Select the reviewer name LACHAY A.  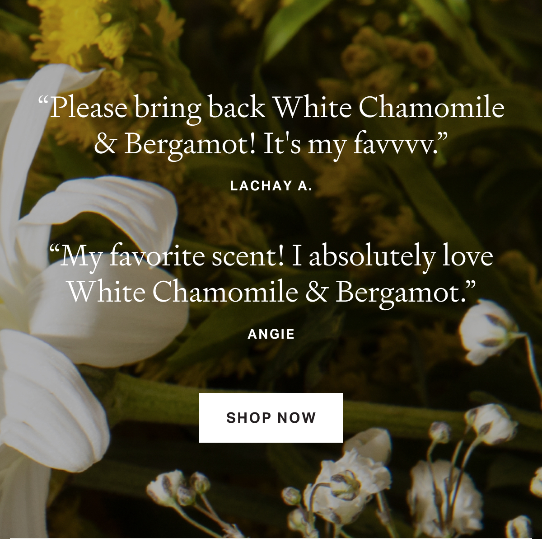[x=271, y=185]
